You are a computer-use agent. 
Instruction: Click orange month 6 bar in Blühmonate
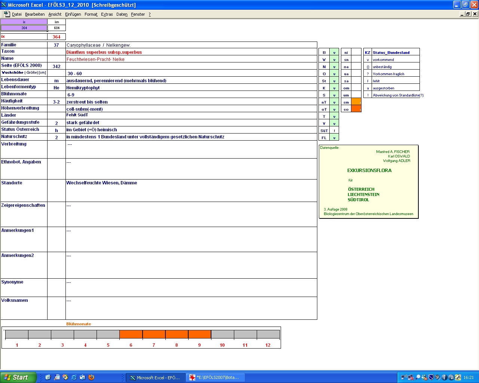pos(131,334)
